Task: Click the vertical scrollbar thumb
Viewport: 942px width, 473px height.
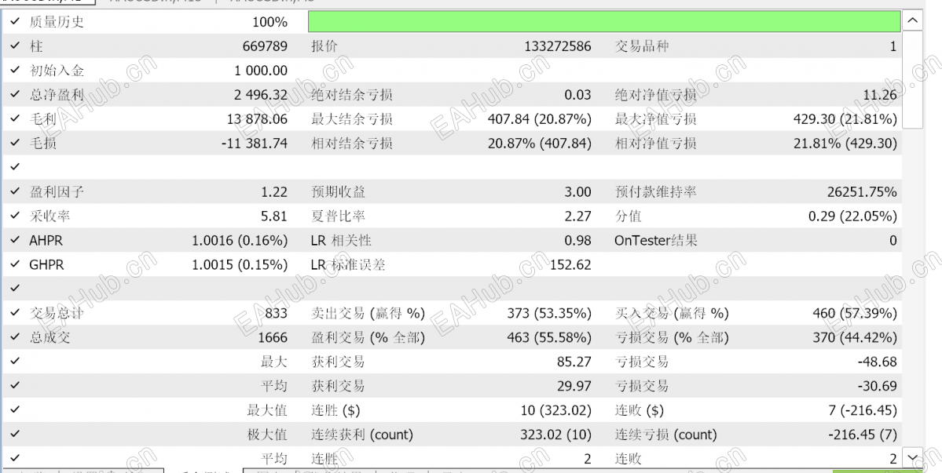Action: coord(913,80)
